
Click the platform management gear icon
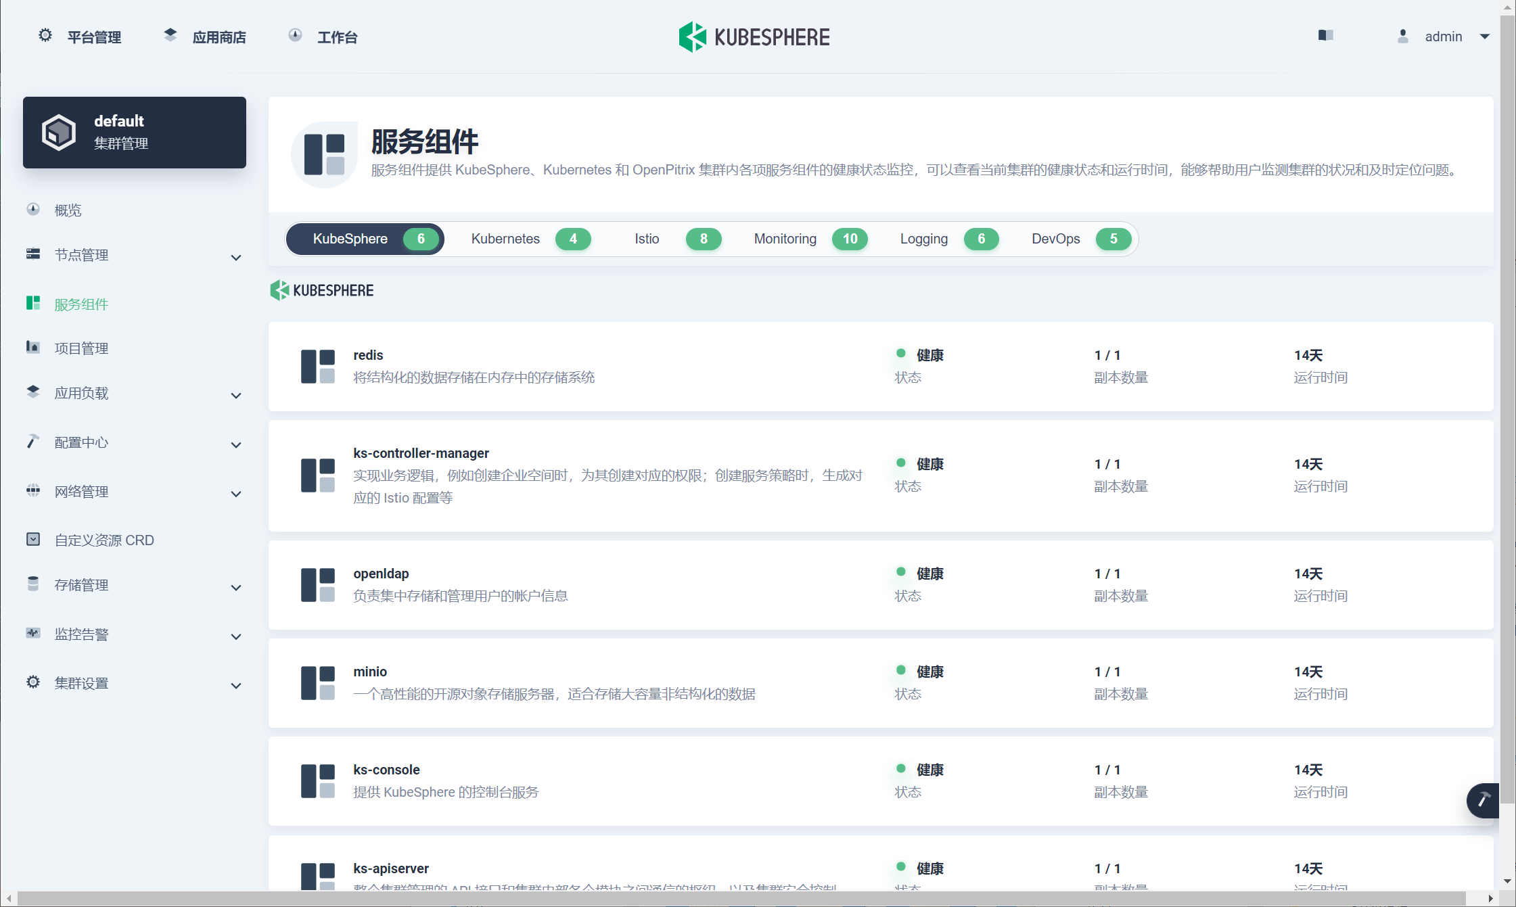45,36
